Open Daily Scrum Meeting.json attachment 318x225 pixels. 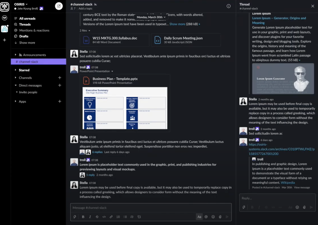point(186,40)
